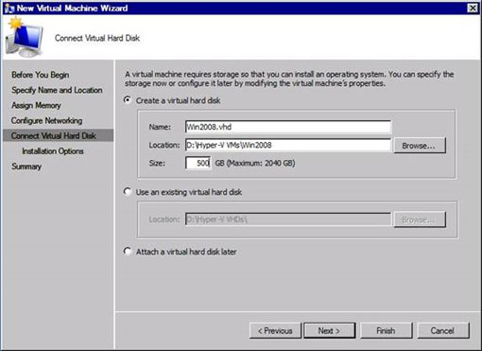Open the Specify Name and Location step

click(x=57, y=90)
